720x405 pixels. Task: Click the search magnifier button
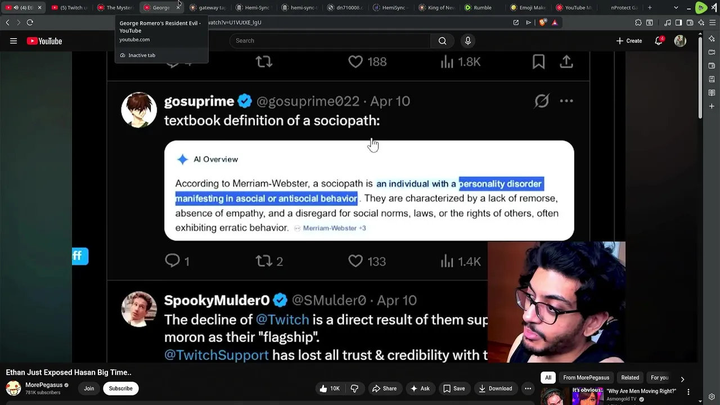click(443, 40)
